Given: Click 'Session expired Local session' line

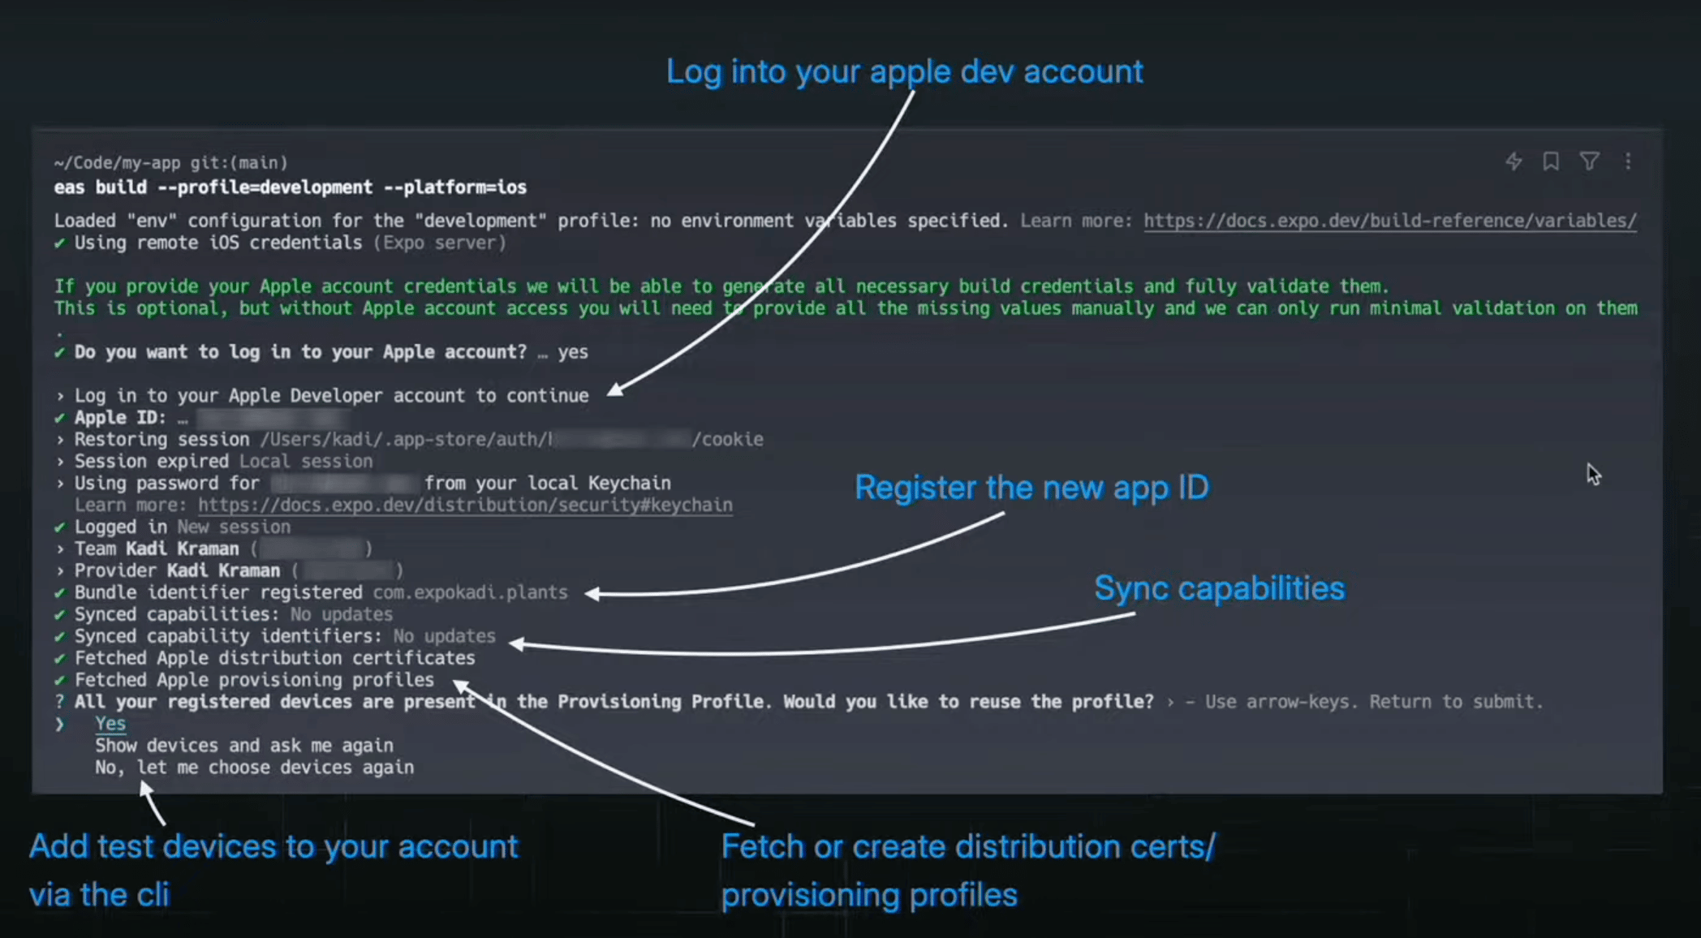Looking at the screenshot, I should click(x=213, y=461).
